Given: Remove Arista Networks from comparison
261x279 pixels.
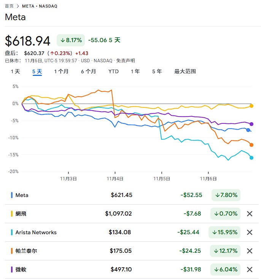Looking at the screenshot, I should pyautogui.click(x=250, y=232).
